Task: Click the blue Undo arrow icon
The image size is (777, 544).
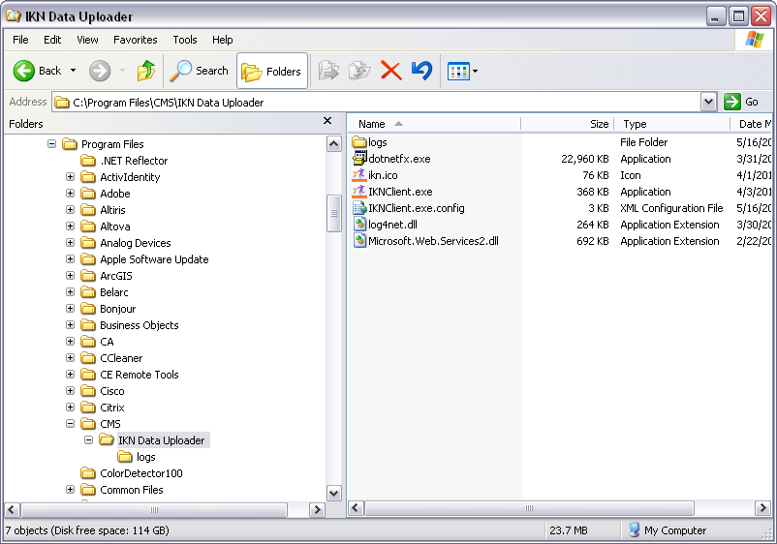Action: (420, 71)
